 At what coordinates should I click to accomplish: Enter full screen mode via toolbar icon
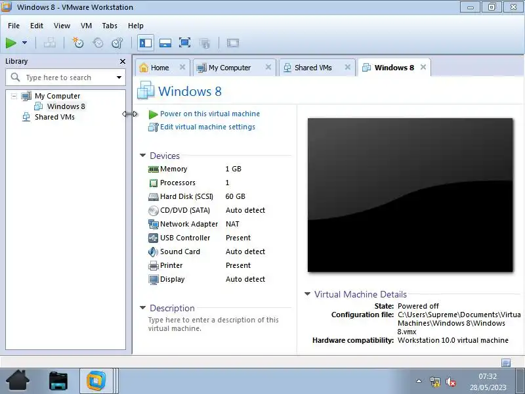click(x=184, y=43)
